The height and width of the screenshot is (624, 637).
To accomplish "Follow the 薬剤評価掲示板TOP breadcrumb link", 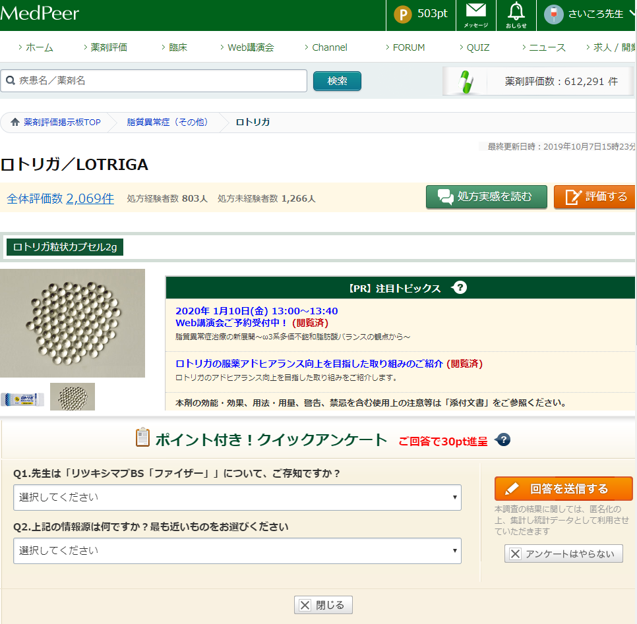I will pyautogui.click(x=62, y=122).
